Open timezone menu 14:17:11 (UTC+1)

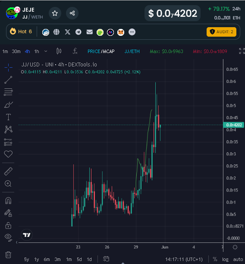(184, 259)
